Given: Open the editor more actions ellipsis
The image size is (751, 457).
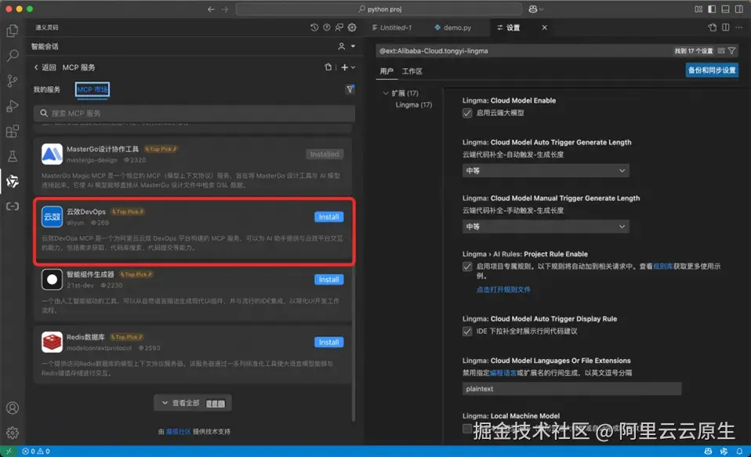Looking at the screenshot, I should pos(739,27).
